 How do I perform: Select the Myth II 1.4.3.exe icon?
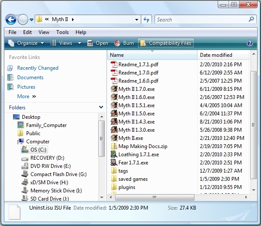tap(114, 122)
